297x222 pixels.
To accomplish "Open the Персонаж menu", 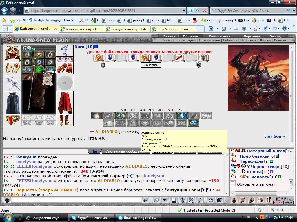I will (x=252, y=36).
